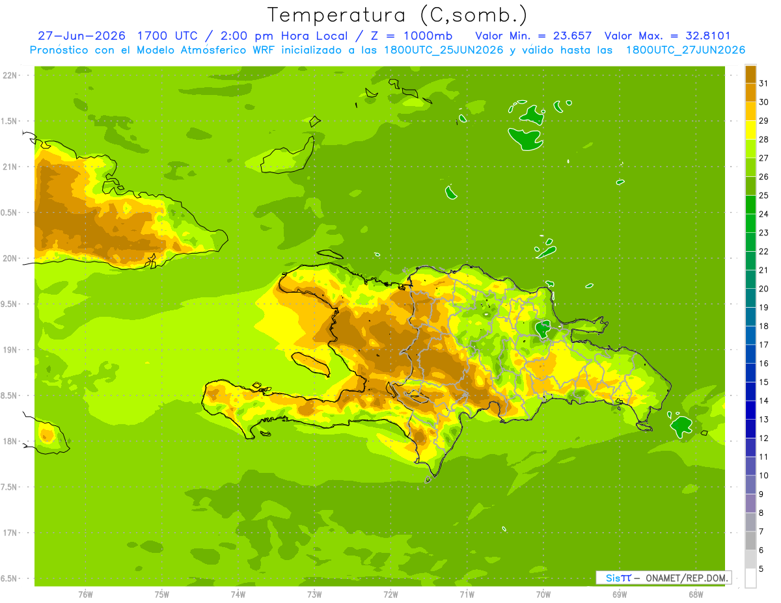Click the '2:00 pm Hora Local' text

point(283,36)
